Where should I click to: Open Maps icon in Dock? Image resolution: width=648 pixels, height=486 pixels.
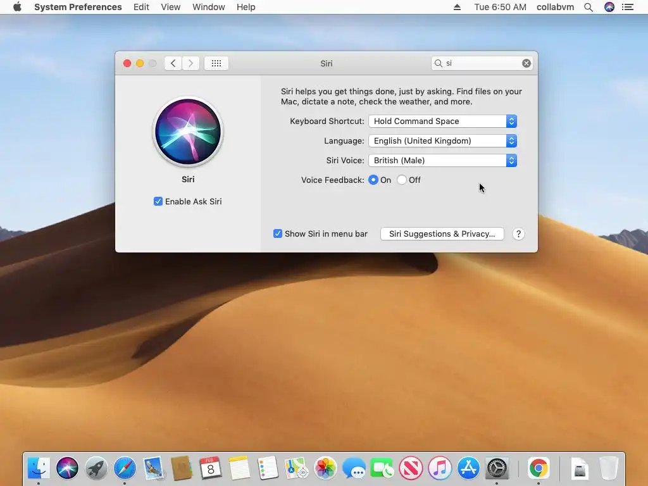pyautogui.click(x=297, y=468)
